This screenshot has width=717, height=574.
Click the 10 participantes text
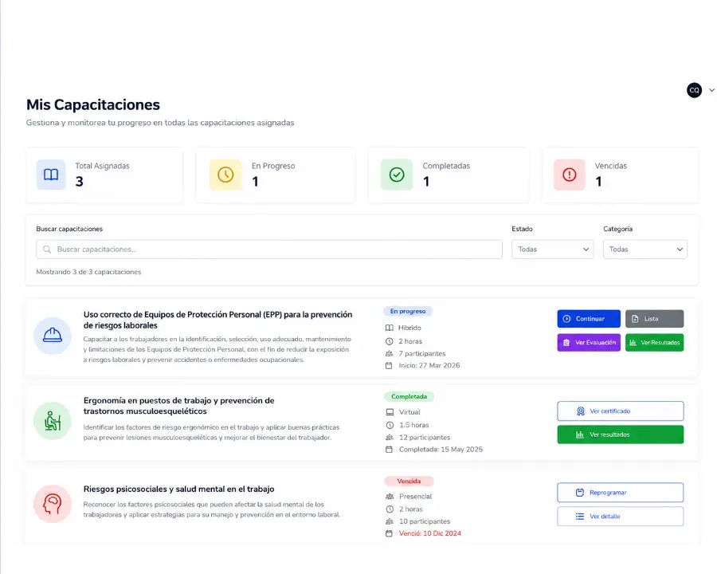(x=425, y=521)
